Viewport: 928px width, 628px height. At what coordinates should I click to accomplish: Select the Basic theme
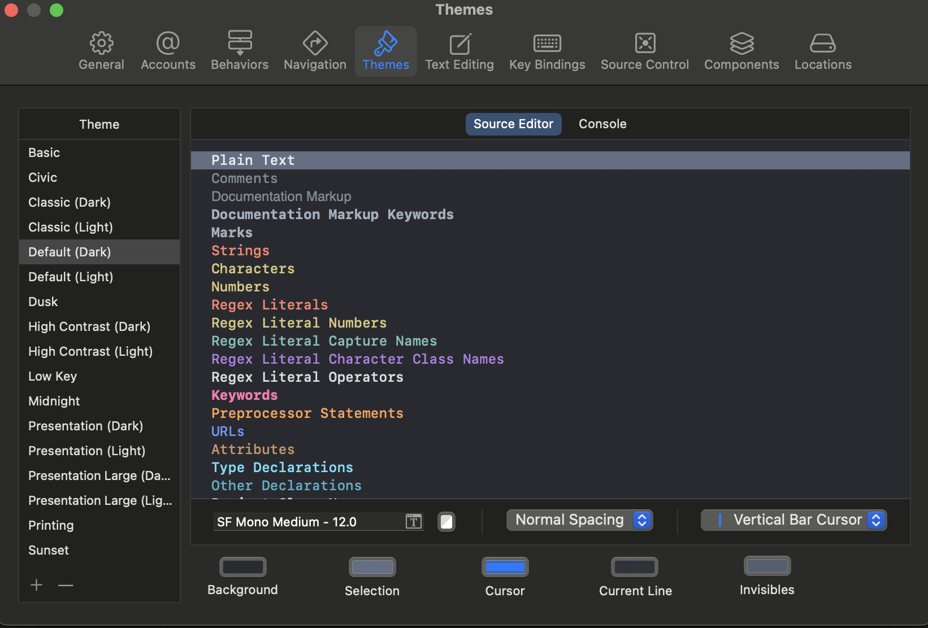coord(99,152)
